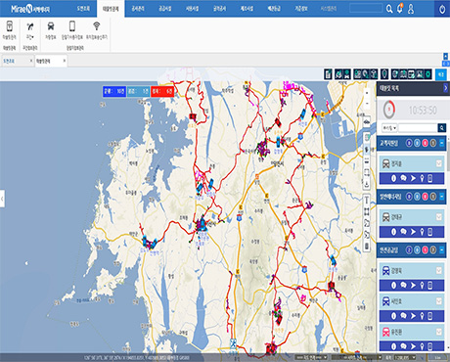Tick the checkbox on second group's vehicle card
This screenshot has height=362, width=450.
click(439, 217)
